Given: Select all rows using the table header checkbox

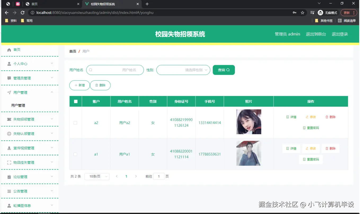Looking at the screenshot, I should pyautogui.click(x=75, y=101).
